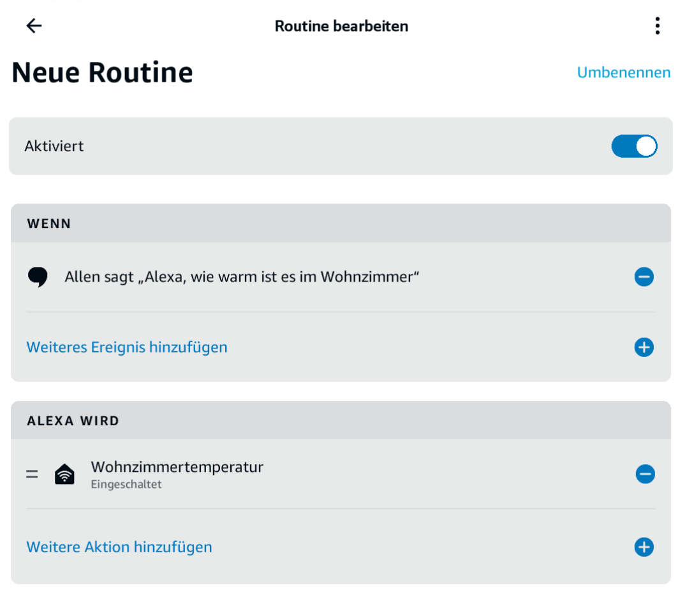680x604 pixels.
Task: Remove the voice trigger with minus icon
Action: click(x=644, y=277)
